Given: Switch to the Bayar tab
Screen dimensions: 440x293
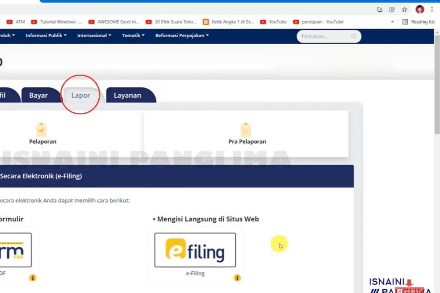Looking at the screenshot, I should pos(38,95).
